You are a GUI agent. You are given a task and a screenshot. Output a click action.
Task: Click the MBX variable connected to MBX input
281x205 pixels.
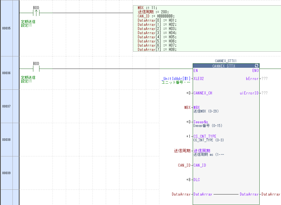tap(187, 107)
